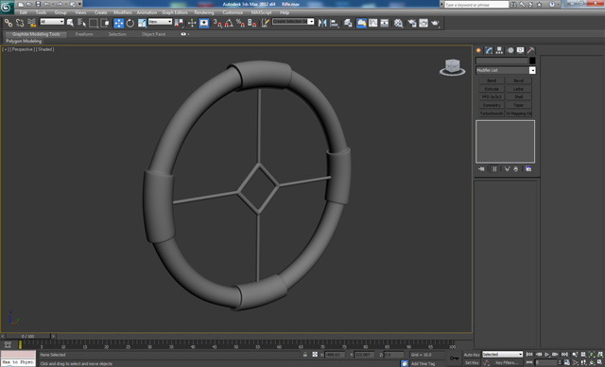Open Render Setup dialog
Screen dimensions: 605x367
412,23
